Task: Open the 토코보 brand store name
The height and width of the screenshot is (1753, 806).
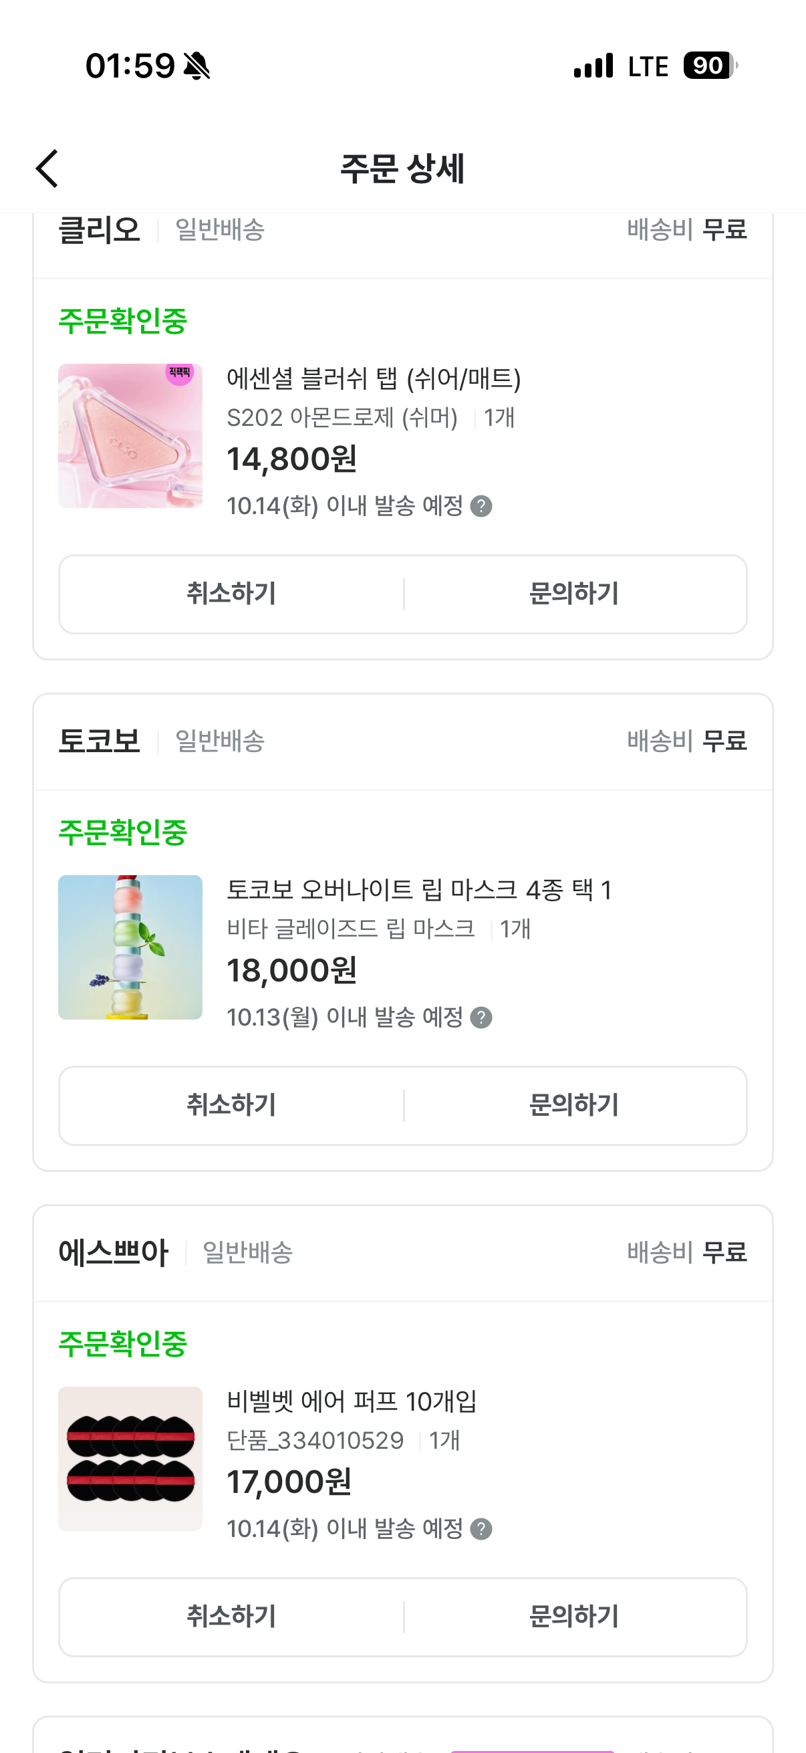Action: tap(100, 741)
